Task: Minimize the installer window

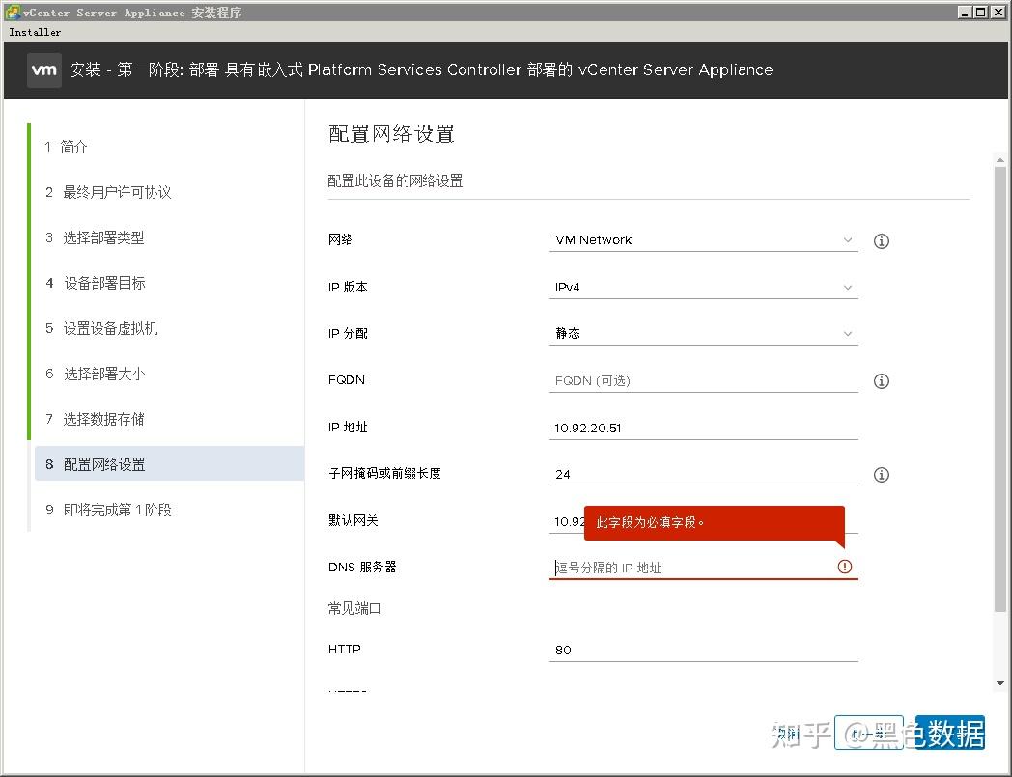Action: point(965,12)
